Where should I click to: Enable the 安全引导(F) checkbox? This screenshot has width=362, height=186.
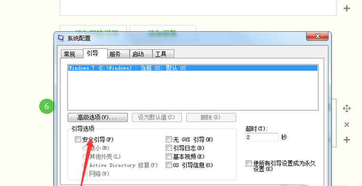pyautogui.click(x=78, y=139)
